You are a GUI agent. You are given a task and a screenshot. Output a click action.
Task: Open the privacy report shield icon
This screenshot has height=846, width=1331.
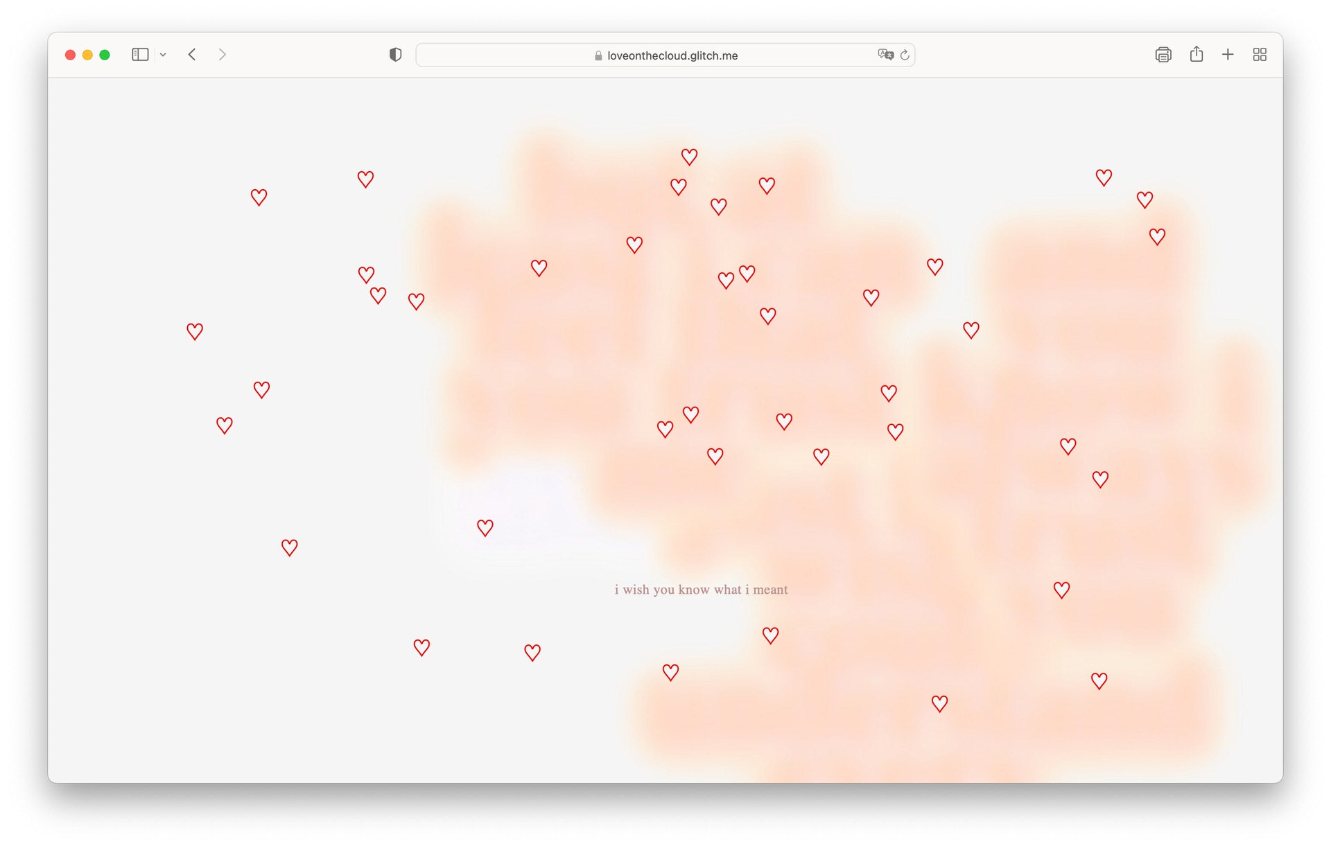(x=395, y=55)
